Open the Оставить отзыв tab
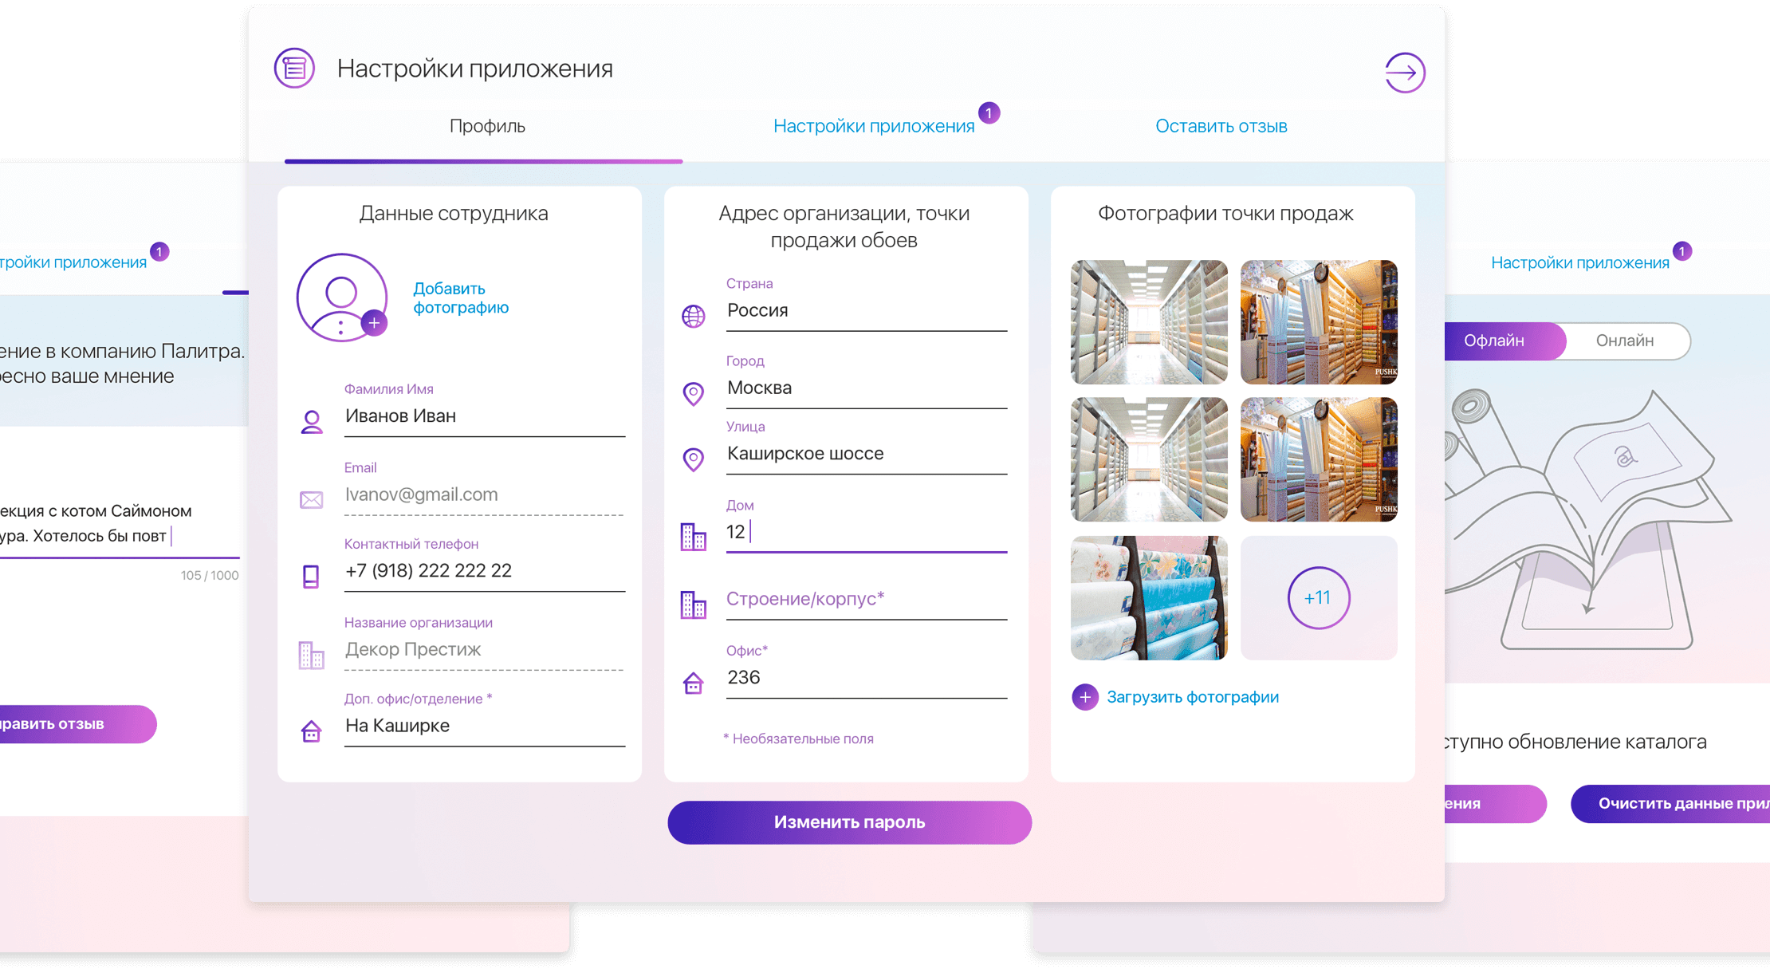The image size is (1770, 969). coord(1221,126)
